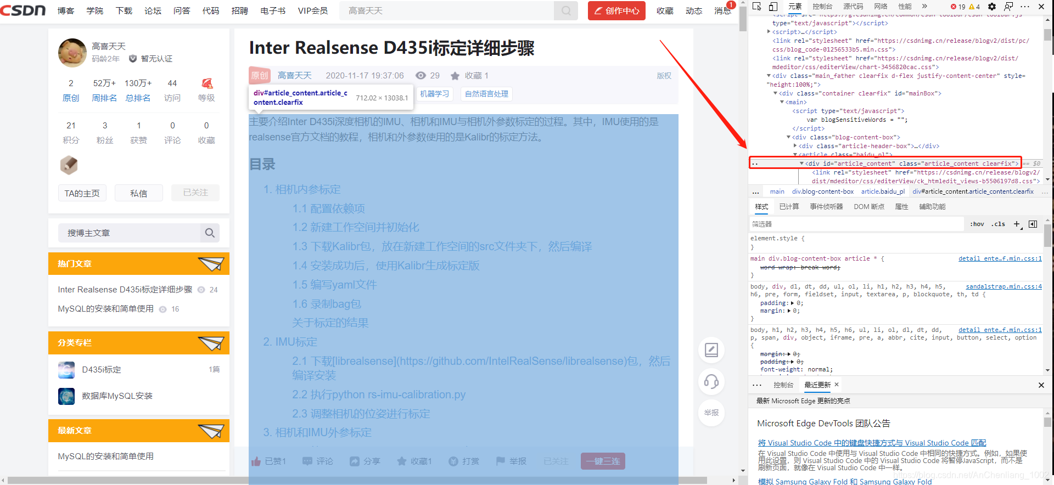Viewport: 1054px width, 485px height.
Task: Switch to DevTools 源代码 tab
Action: point(853,7)
